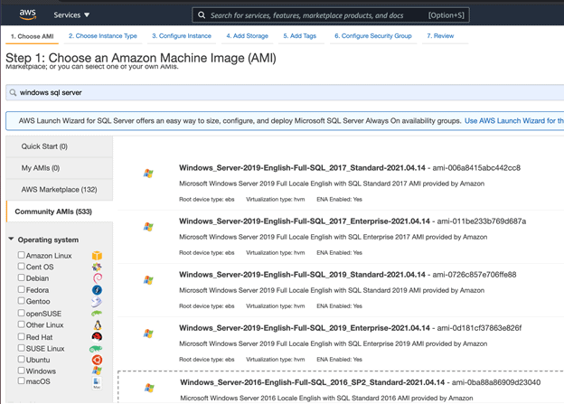Click Windows_Server-2019 SQL_2017_Enterprise AMI title
The image size is (564, 404).
(305, 221)
